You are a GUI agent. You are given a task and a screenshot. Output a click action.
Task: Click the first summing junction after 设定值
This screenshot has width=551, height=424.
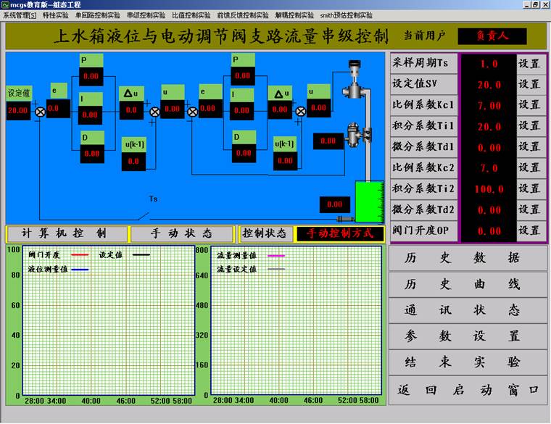click(41, 111)
